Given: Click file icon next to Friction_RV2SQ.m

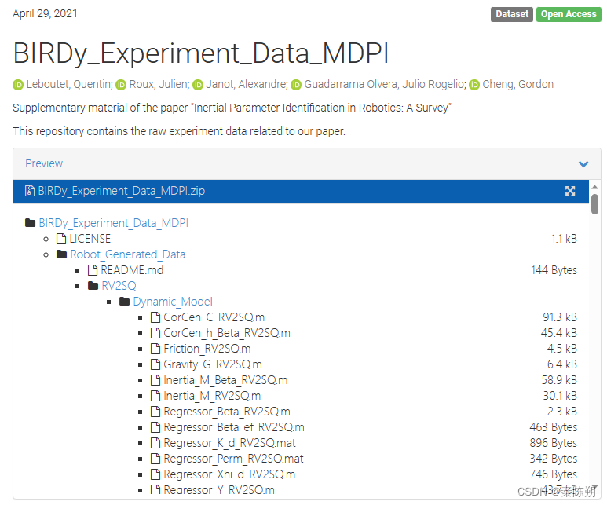Looking at the screenshot, I should (x=155, y=349).
